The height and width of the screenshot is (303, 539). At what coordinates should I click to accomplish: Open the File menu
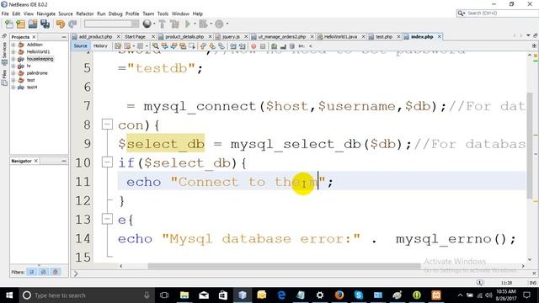click(x=5, y=13)
